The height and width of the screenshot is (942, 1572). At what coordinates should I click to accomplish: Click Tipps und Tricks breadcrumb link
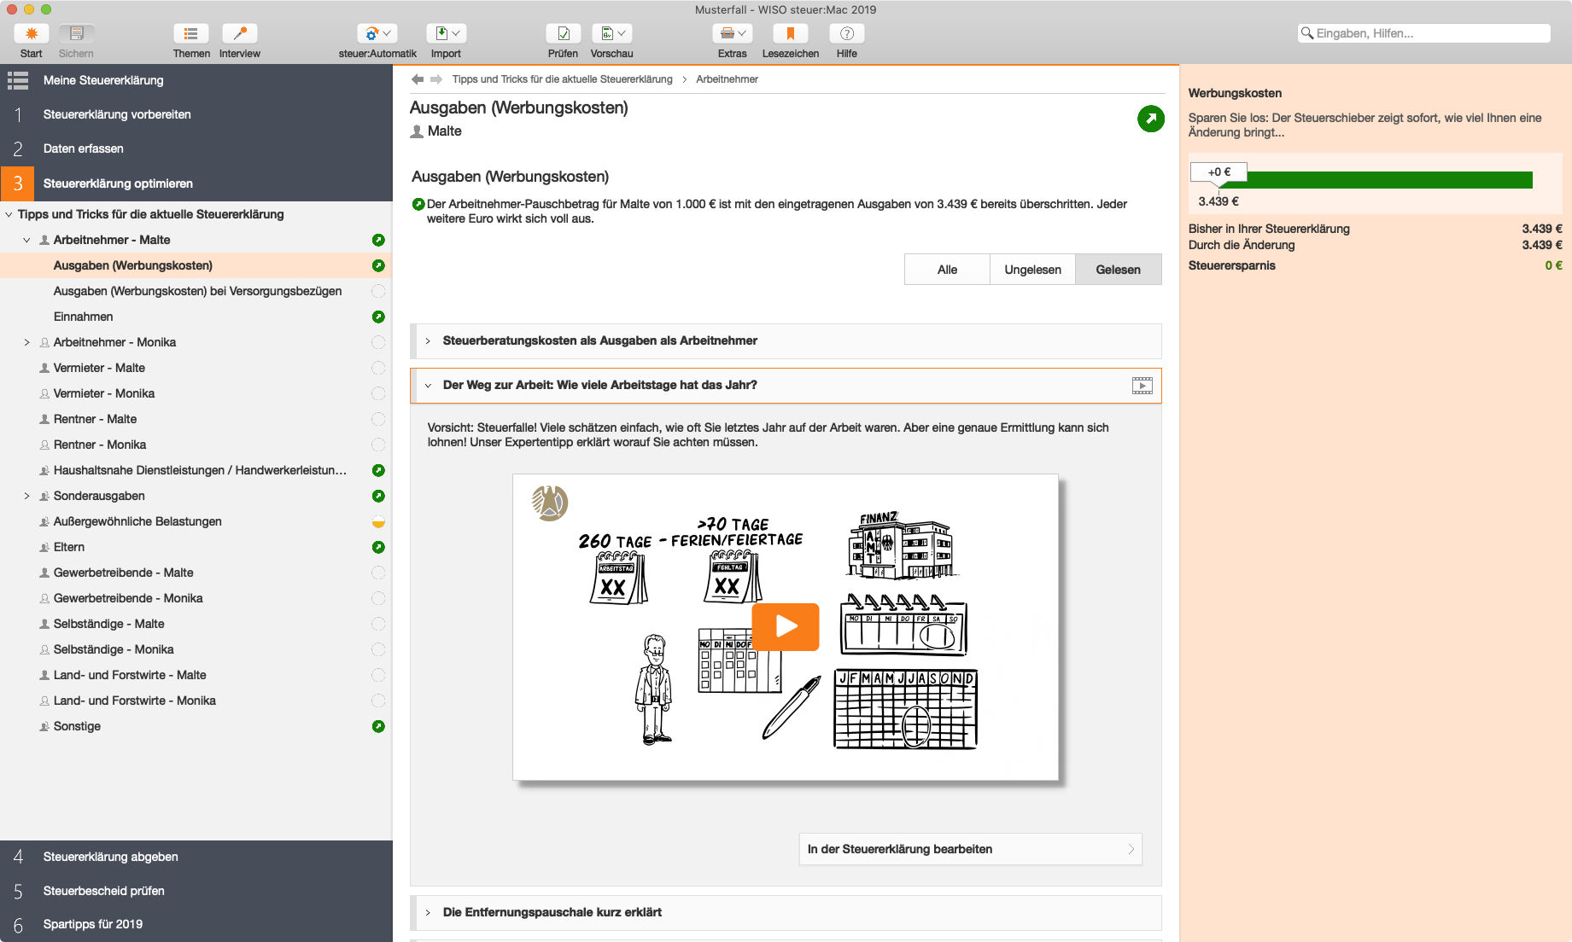click(562, 79)
